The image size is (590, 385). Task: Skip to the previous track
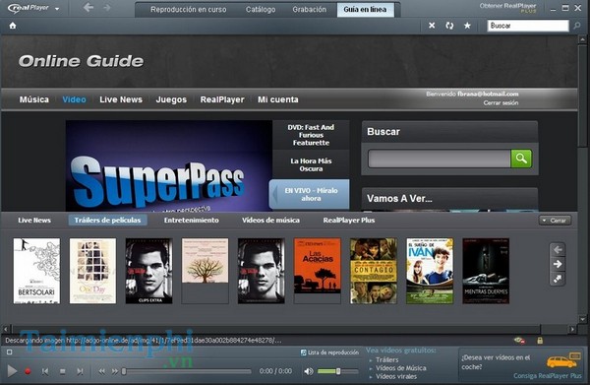pyautogui.click(x=45, y=371)
